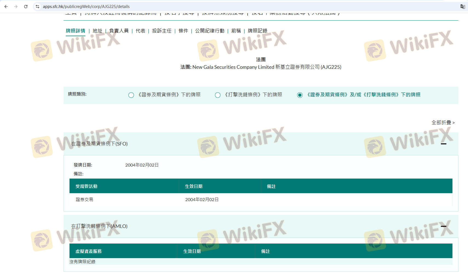Choose the 《證券及期貨條例》及/或《打擊洗錢條例》下的牌照 radio
468x274 pixels.
(x=300, y=95)
